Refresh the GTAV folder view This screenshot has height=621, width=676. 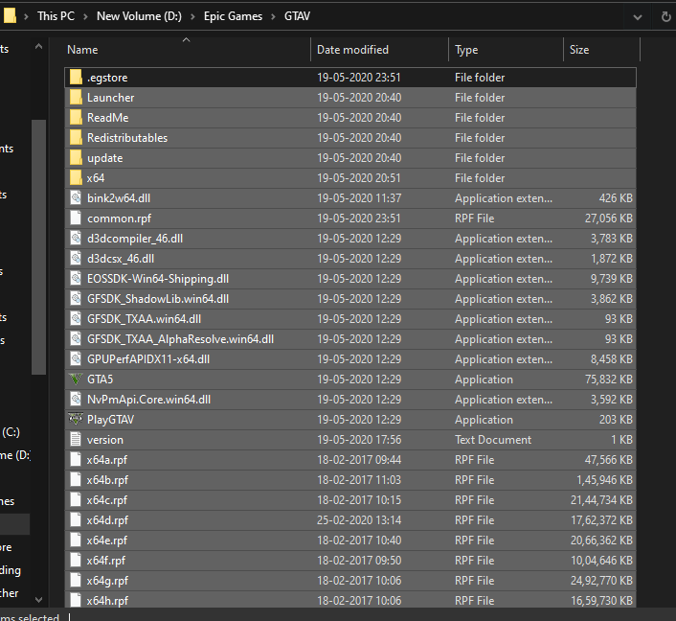[x=665, y=17]
